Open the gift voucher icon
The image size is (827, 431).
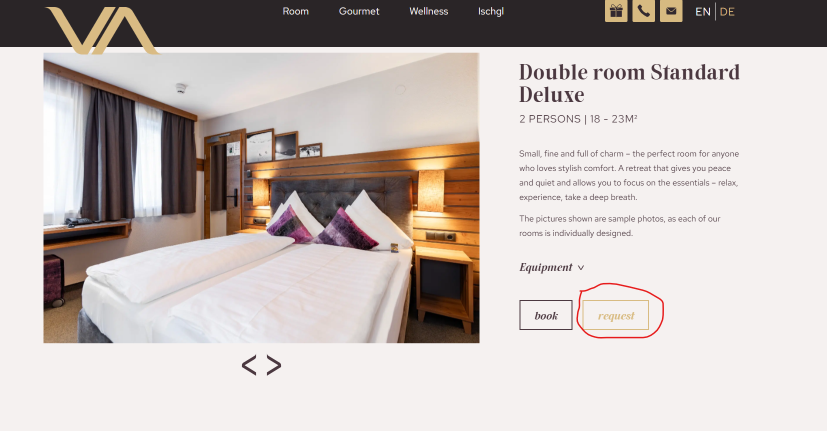[x=616, y=11]
